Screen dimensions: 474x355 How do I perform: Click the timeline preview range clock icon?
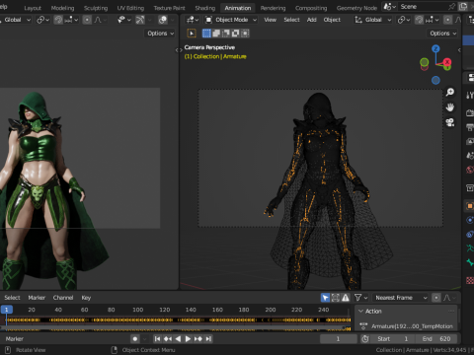tap(365, 339)
